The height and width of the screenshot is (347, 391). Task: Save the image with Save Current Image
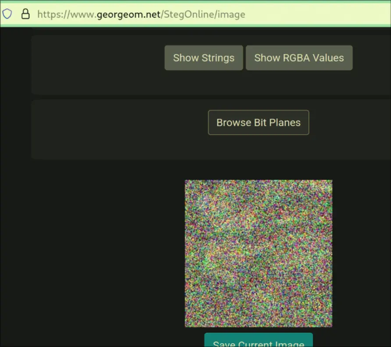click(258, 342)
